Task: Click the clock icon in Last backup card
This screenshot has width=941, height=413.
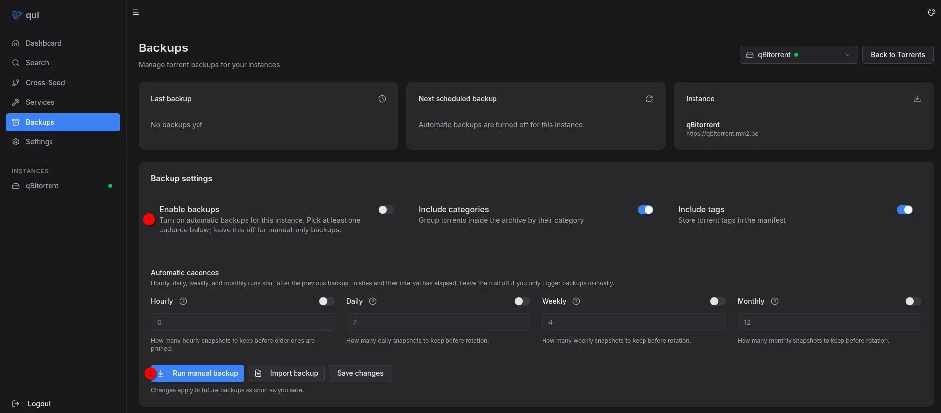Action: coord(382,99)
